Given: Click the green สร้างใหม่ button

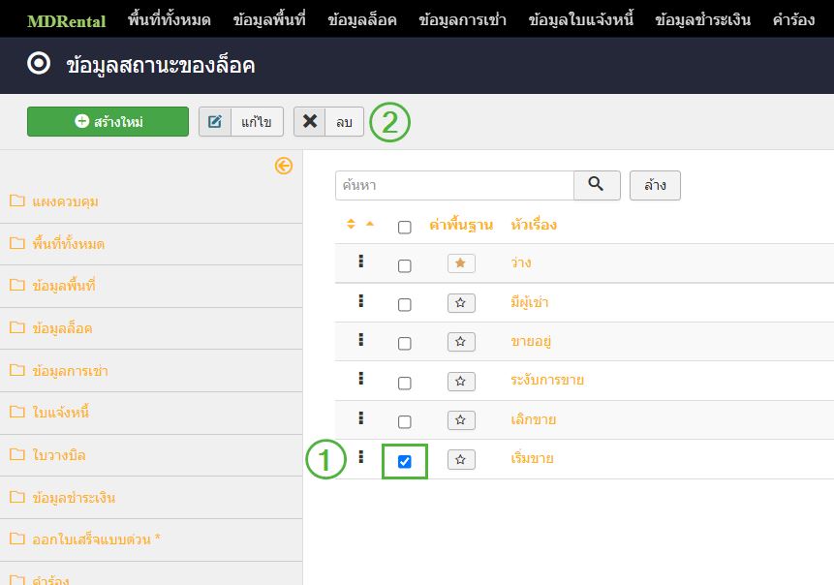Looking at the screenshot, I should pos(108,122).
